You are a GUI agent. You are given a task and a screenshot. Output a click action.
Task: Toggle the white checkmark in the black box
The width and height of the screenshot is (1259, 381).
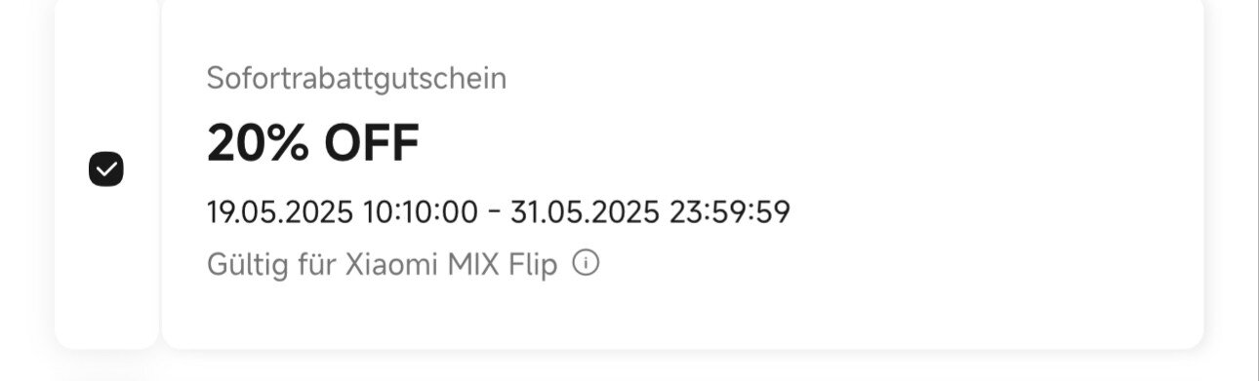[106, 170]
